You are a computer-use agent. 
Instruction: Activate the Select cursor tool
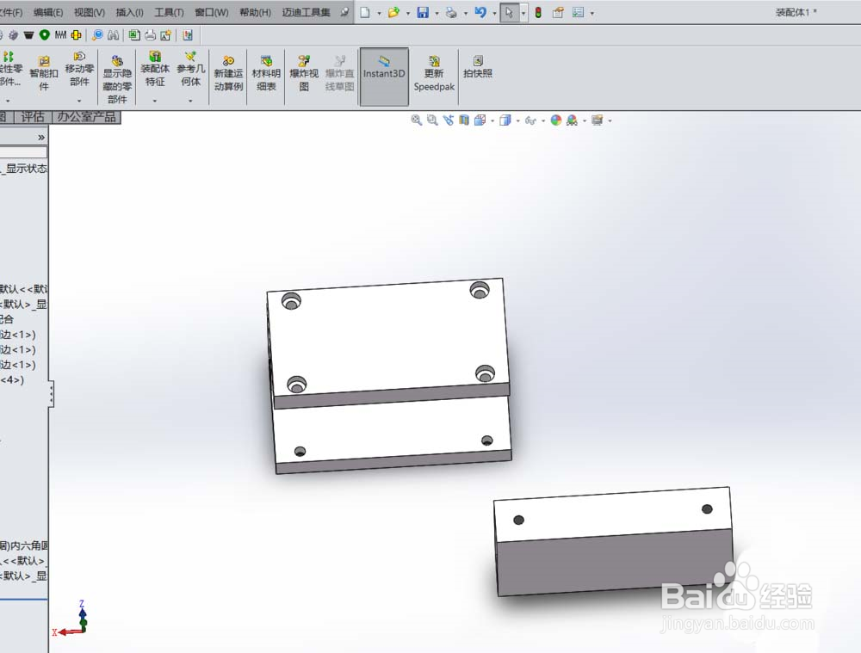click(509, 13)
